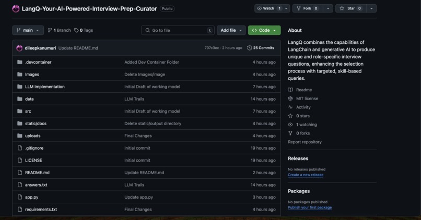Open commit hash 707c3ec
Viewport: 421px width, 220px height.
pyautogui.click(x=212, y=48)
